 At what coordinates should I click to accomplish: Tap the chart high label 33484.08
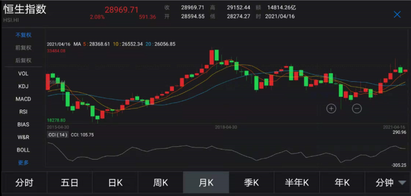(x=56, y=51)
